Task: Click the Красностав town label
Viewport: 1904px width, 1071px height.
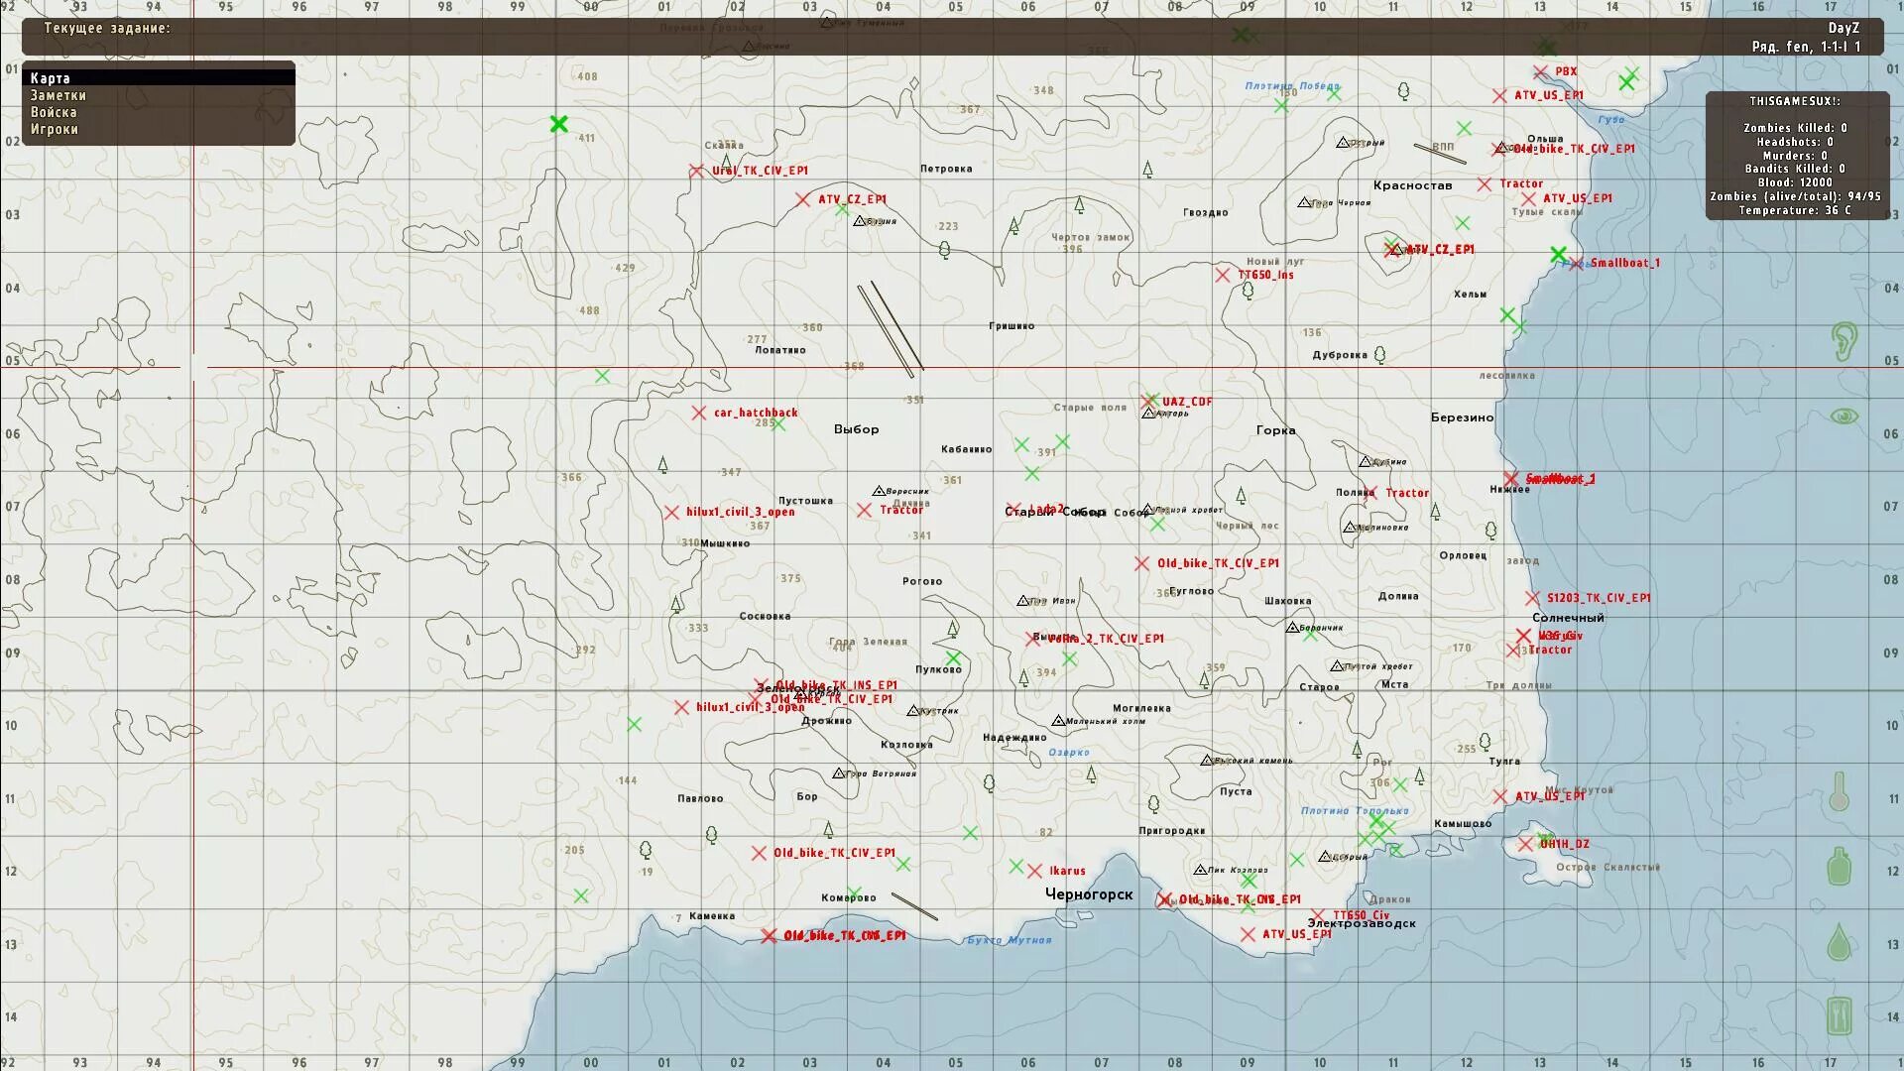Action: pyautogui.click(x=1412, y=185)
